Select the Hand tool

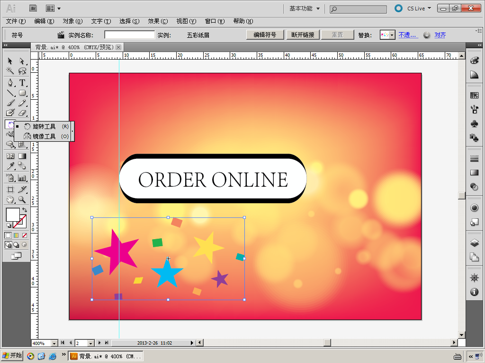click(10, 200)
